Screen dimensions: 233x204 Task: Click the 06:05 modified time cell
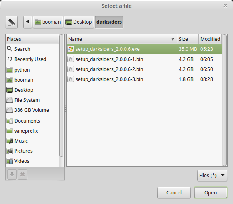pos(206,59)
